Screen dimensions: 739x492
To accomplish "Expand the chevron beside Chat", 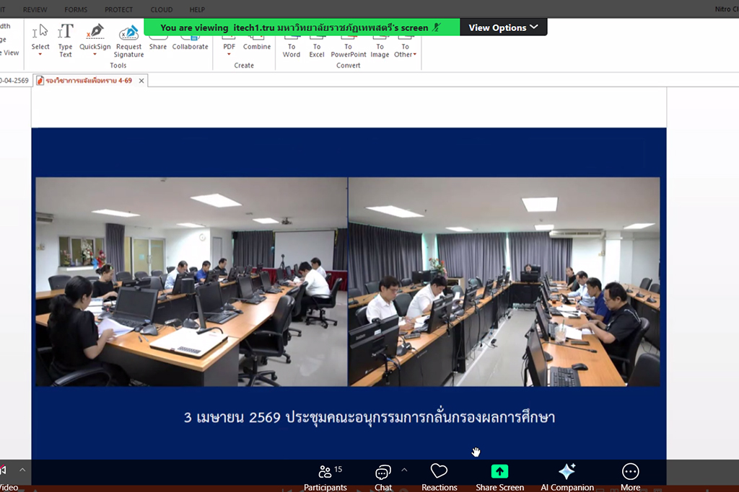I will (x=404, y=470).
